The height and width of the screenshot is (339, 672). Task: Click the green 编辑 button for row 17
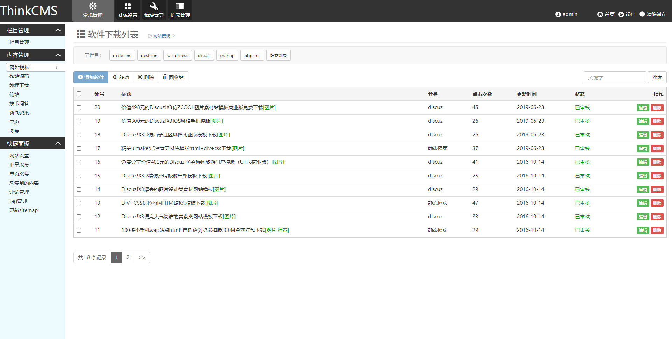pos(643,149)
